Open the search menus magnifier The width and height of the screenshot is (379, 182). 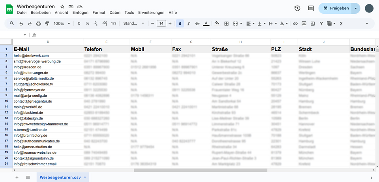pyautogui.click(x=12, y=23)
